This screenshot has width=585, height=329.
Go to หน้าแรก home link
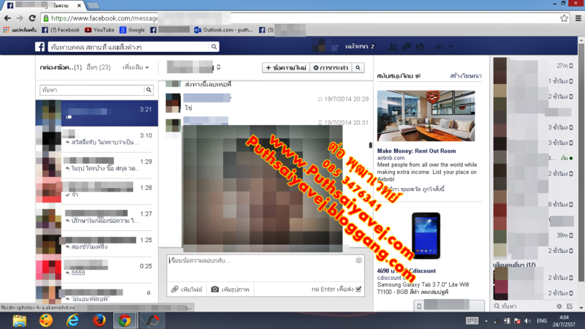[x=356, y=46]
